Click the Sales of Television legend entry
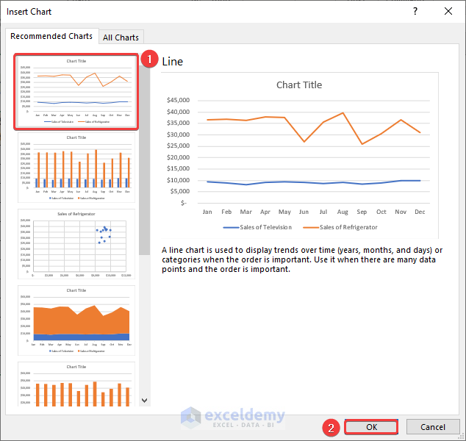 point(257,227)
